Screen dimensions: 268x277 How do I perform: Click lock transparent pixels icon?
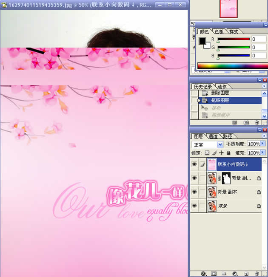tap(207, 153)
